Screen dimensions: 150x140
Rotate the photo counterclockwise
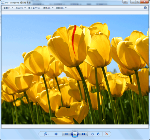[92, 134]
